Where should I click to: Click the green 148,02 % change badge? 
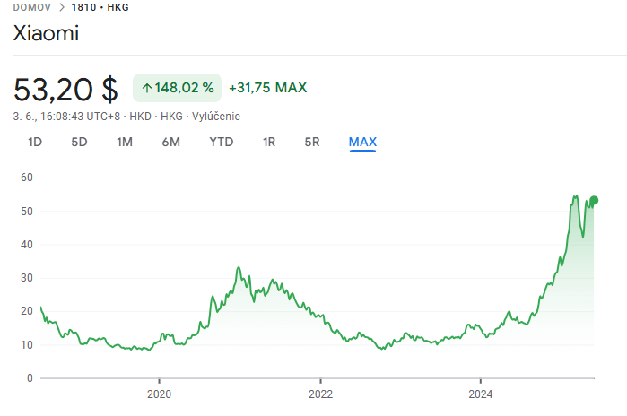pyautogui.click(x=178, y=88)
